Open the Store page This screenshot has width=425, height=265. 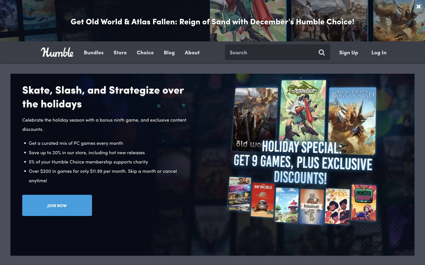[x=120, y=52]
